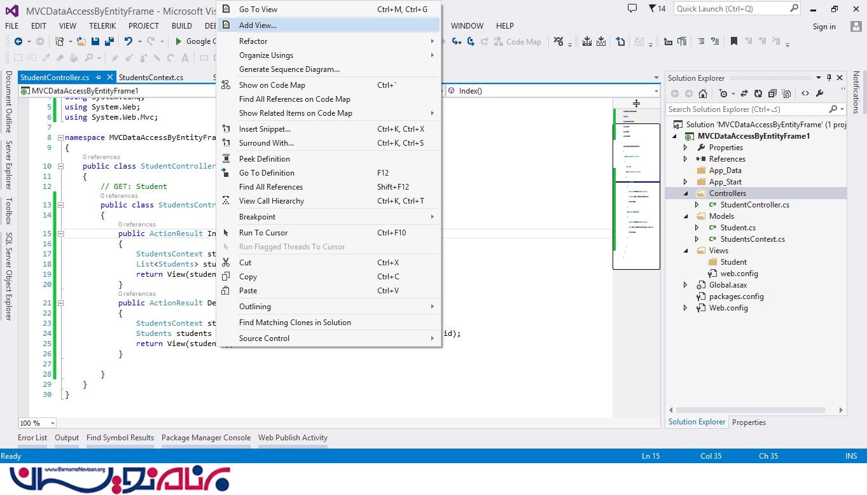The image size is (867, 495).
Task: Choose Add View... from the context menu
Action: (258, 25)
